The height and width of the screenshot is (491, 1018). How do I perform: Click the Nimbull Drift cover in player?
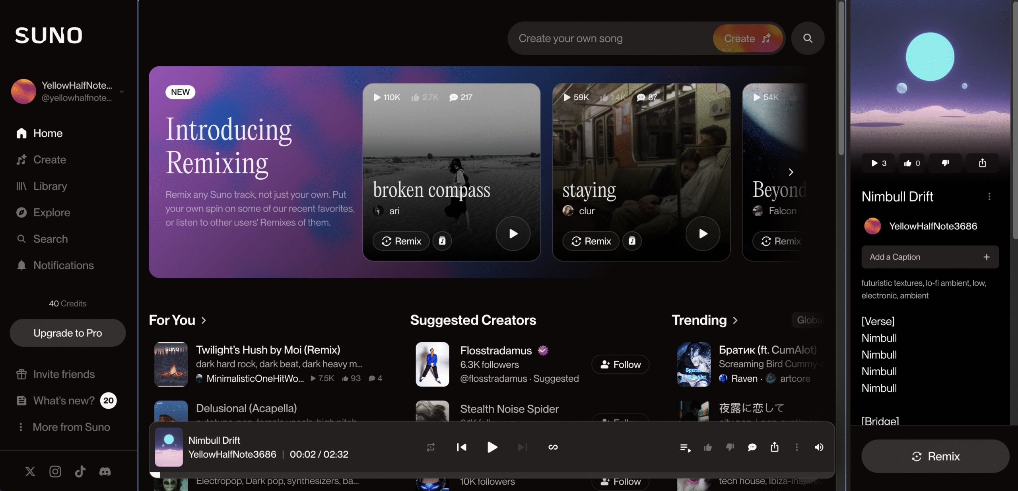point(169,447)
